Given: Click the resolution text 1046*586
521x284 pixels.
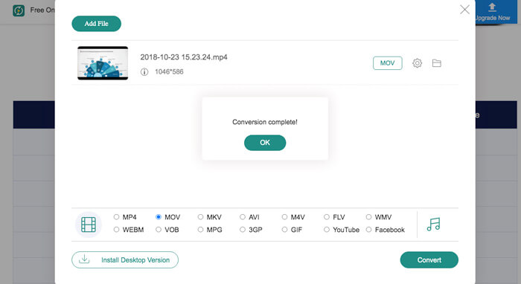Looking at the screenshot, I should tap(169, 71).
